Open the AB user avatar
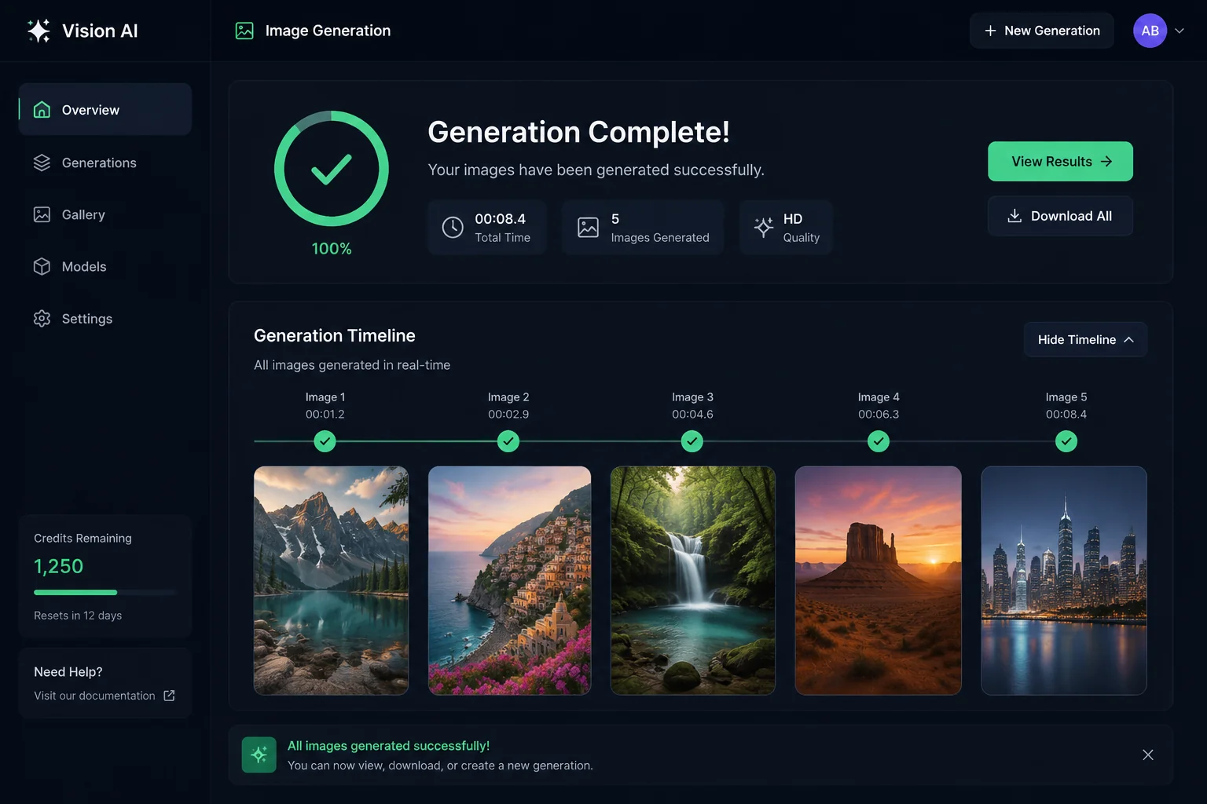The image size is (1207, 804). pyautogui.click(x=1150, y=31)
